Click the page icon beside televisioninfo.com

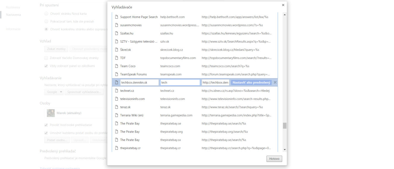(x=117, y=99)
